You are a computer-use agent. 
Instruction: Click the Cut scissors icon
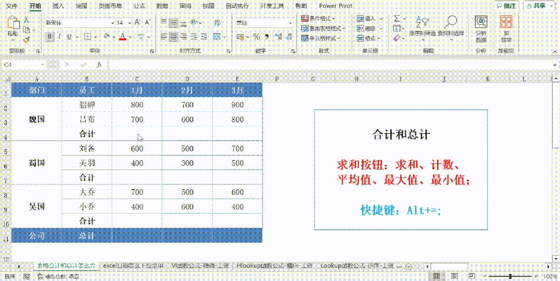pos(26,20)
